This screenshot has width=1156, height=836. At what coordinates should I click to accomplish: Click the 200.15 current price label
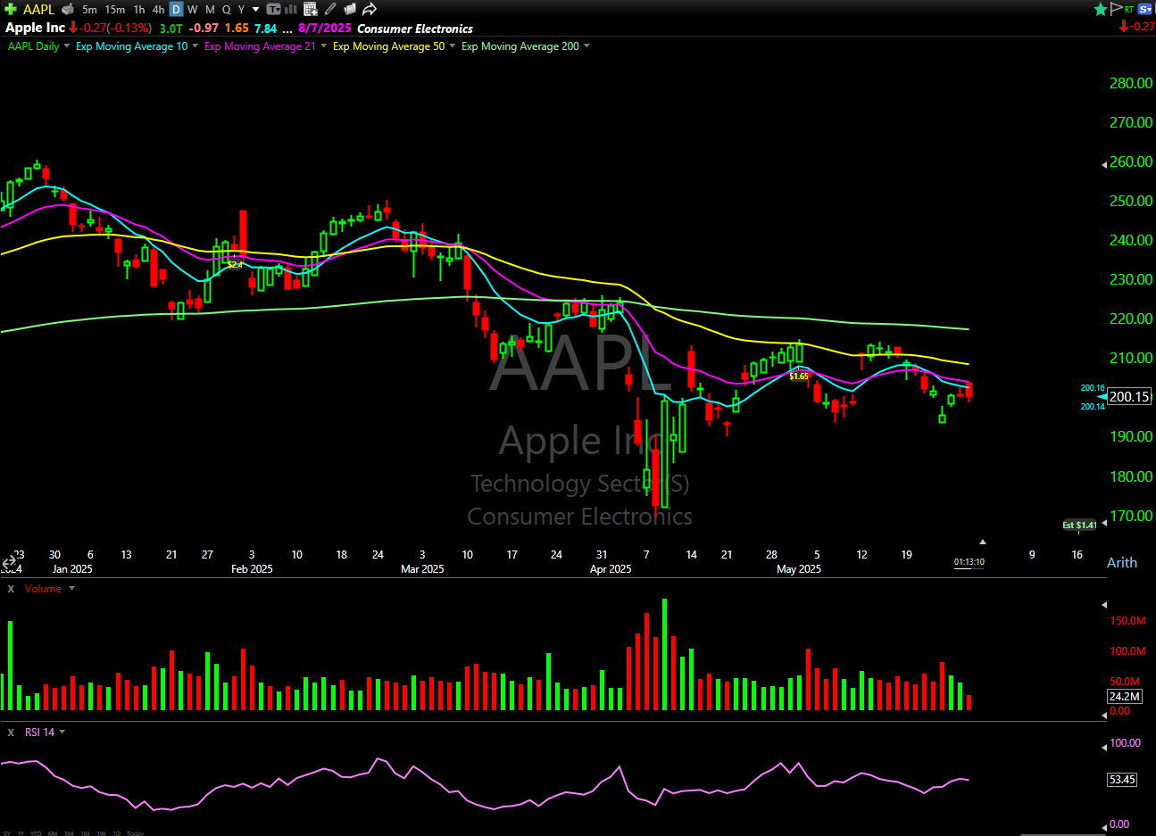1129,397
